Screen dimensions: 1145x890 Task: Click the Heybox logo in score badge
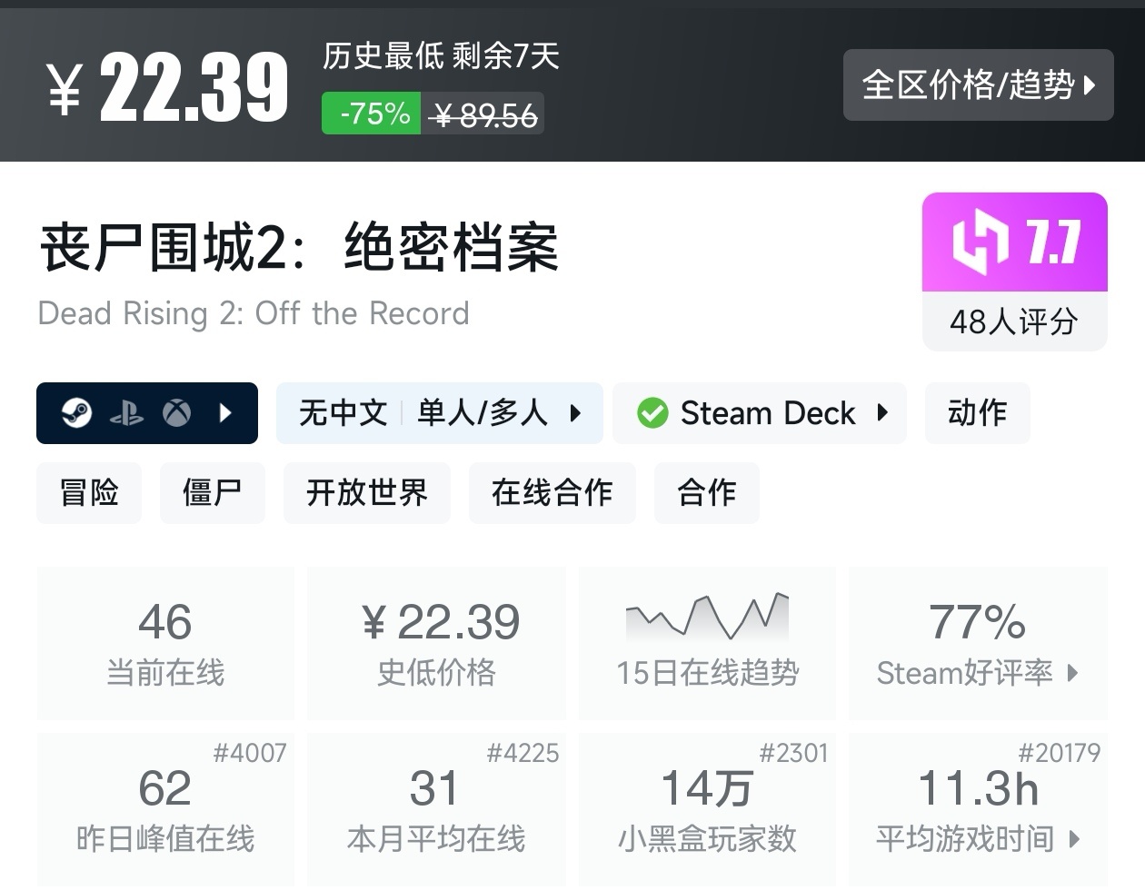coord(980,242)
